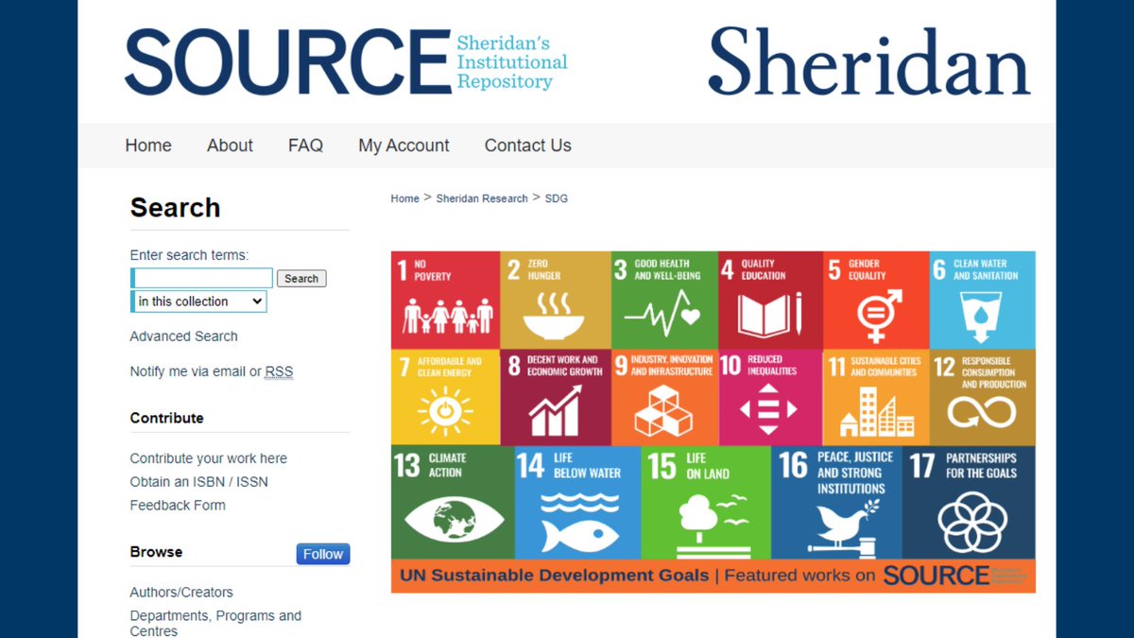Focus the search terms input field

202,278
